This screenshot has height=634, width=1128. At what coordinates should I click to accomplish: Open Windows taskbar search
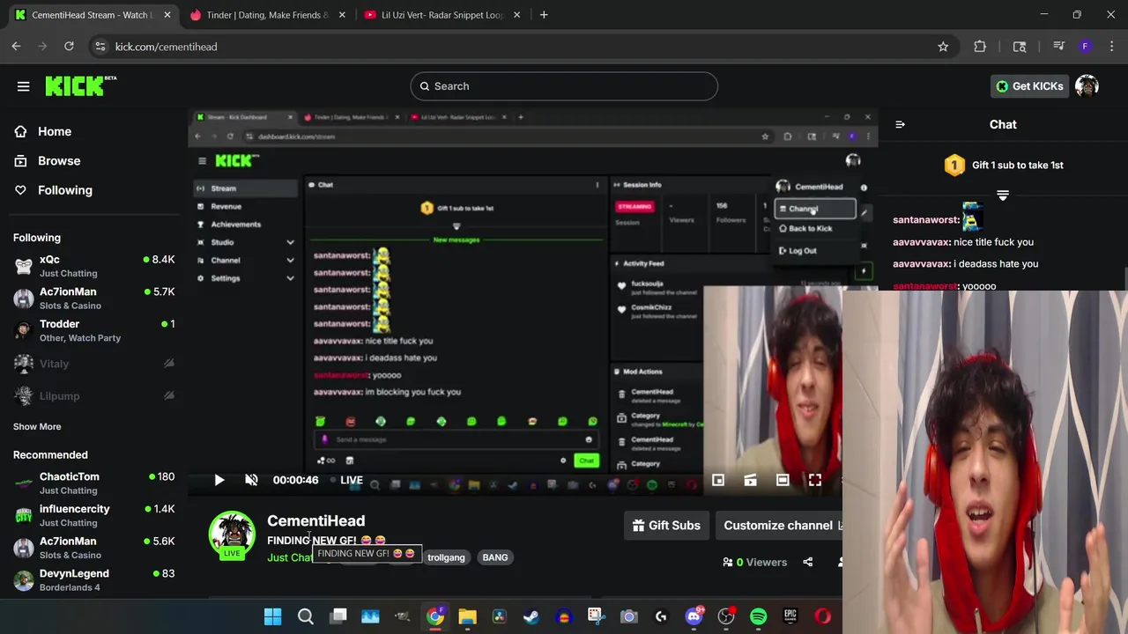click(305, 616)
